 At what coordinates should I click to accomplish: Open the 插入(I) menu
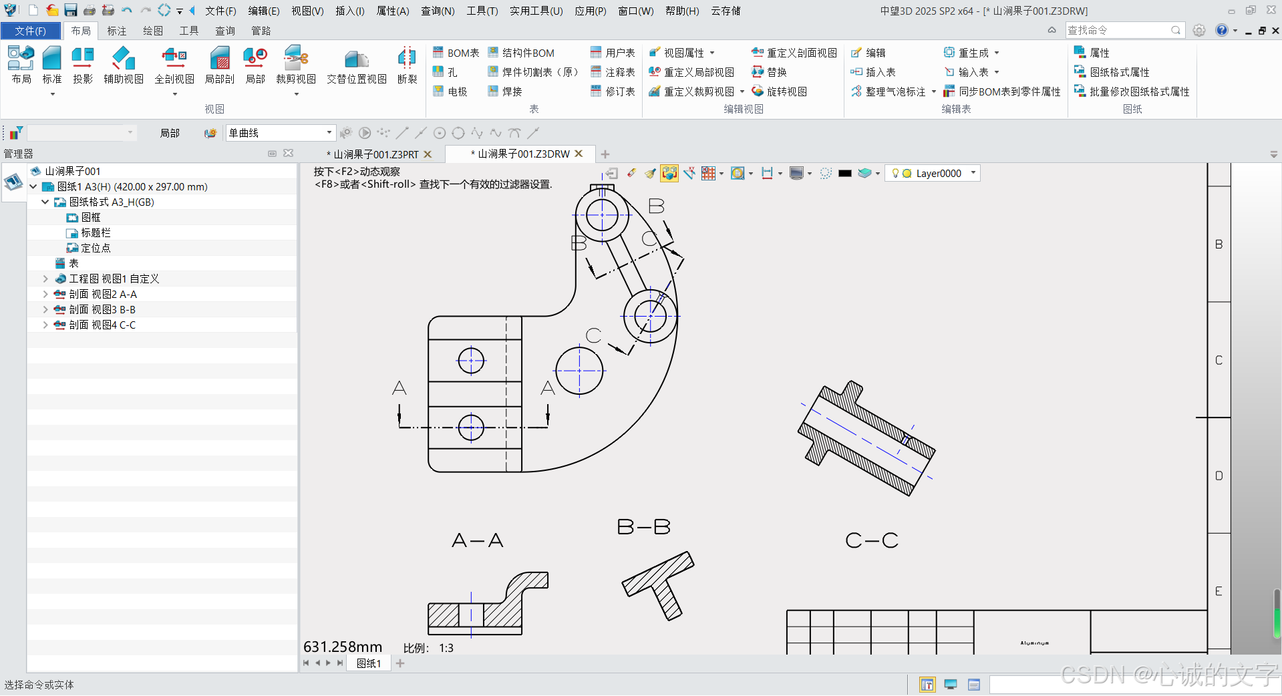click(x=349, y=11)
